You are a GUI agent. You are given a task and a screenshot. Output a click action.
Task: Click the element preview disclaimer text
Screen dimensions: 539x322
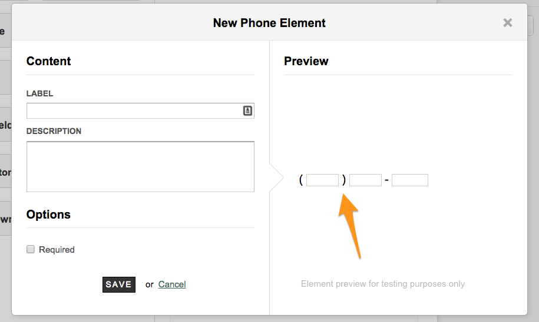click(383, 284)
